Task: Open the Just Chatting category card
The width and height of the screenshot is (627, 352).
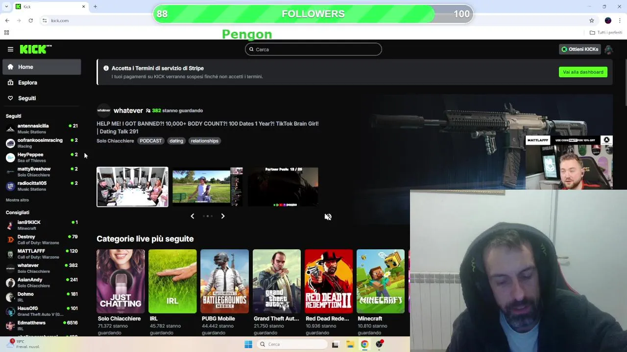Action: coord(121,282)
